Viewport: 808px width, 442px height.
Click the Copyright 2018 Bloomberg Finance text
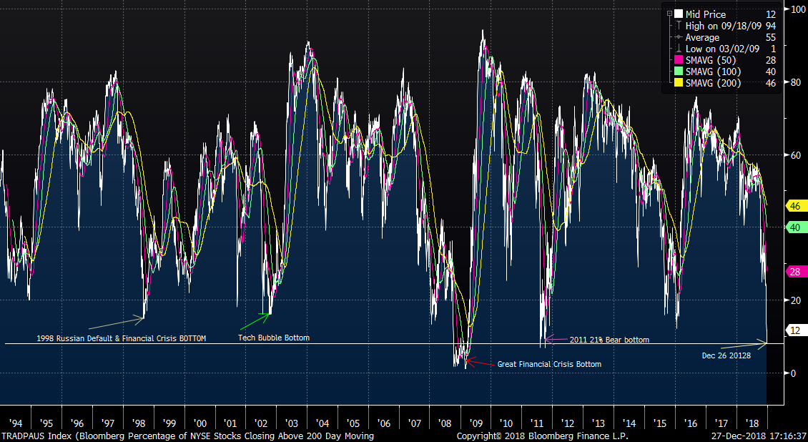tap(543, 436)
